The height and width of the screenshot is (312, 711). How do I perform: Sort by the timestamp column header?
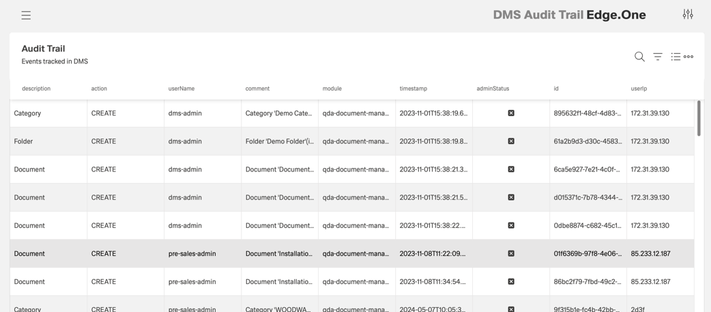pyautogui.click(x=413, y=89)
